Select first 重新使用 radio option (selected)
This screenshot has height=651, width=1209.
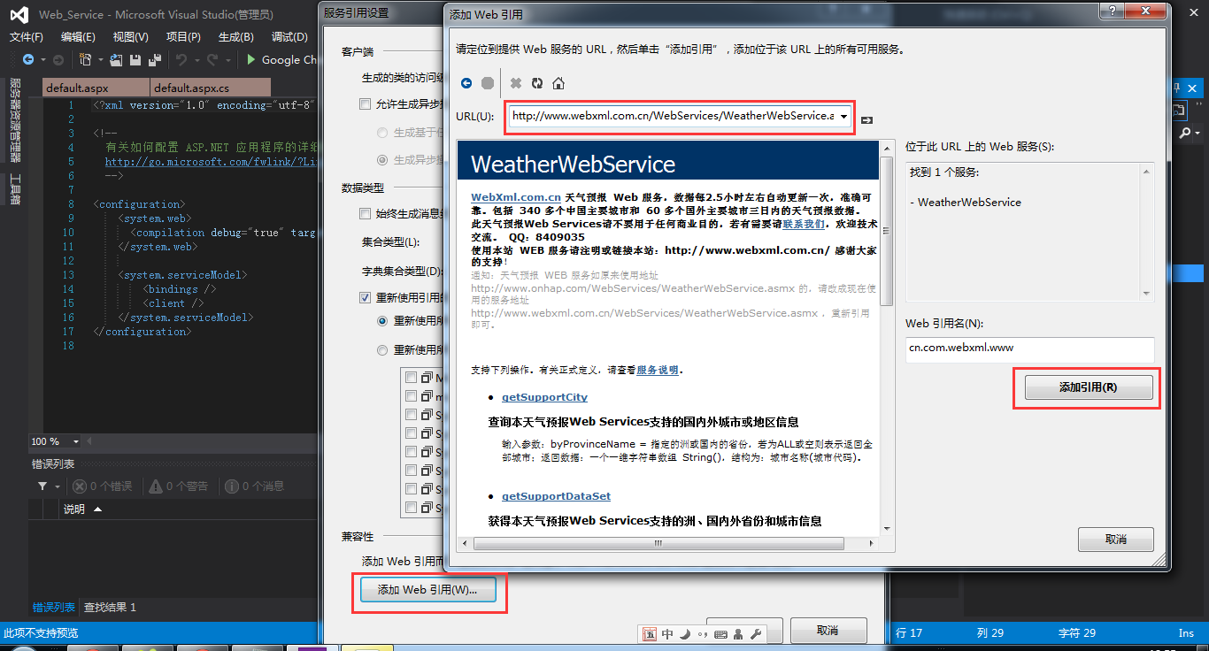382,321
